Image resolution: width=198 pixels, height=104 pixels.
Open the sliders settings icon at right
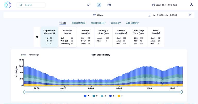point(190,15)
